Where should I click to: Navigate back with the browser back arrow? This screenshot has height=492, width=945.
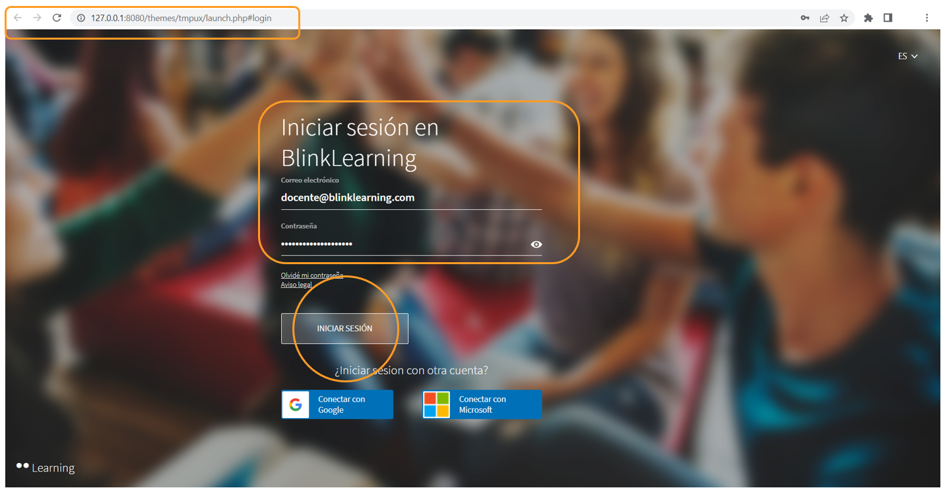(x=16, y=18)
